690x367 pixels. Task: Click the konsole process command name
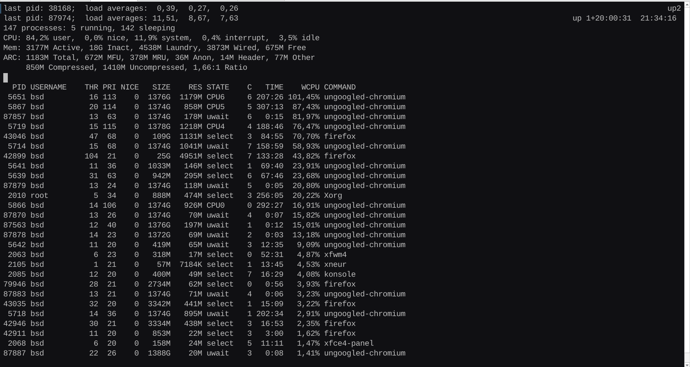point(340,274)
